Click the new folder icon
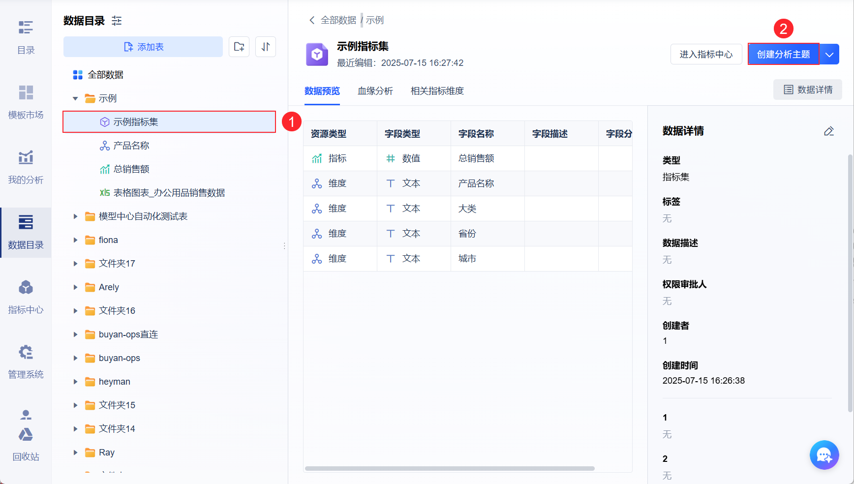The width and height of the screenshot is (854, 484). tap(239, 47)
